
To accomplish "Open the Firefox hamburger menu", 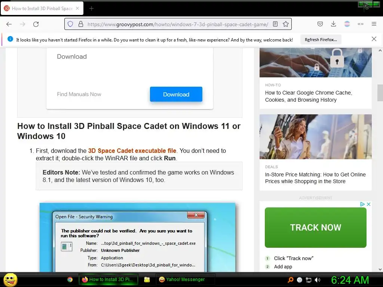I will coord(374,24).
